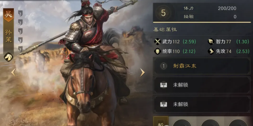Select the first locked skill slot

point(202,85)
